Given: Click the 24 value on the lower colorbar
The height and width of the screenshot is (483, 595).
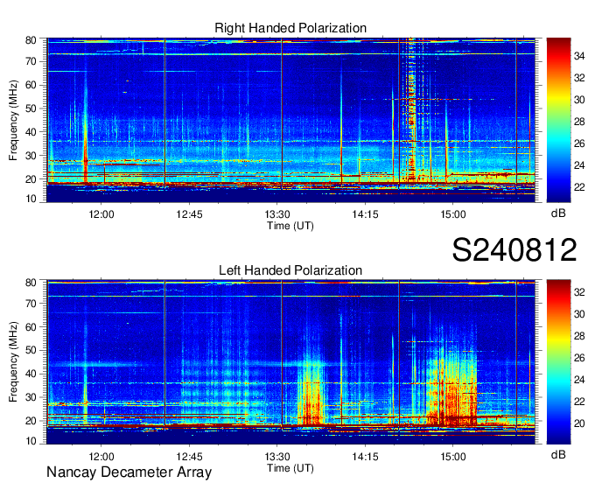Looking at the screenshot, I should click(579, 380).
